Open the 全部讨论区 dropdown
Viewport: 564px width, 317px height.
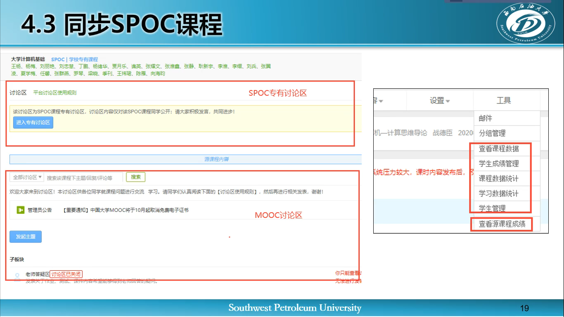[27, 177]
